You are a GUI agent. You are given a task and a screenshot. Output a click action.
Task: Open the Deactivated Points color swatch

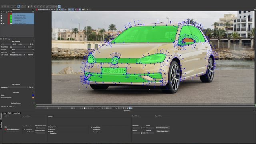pos(33,98)
